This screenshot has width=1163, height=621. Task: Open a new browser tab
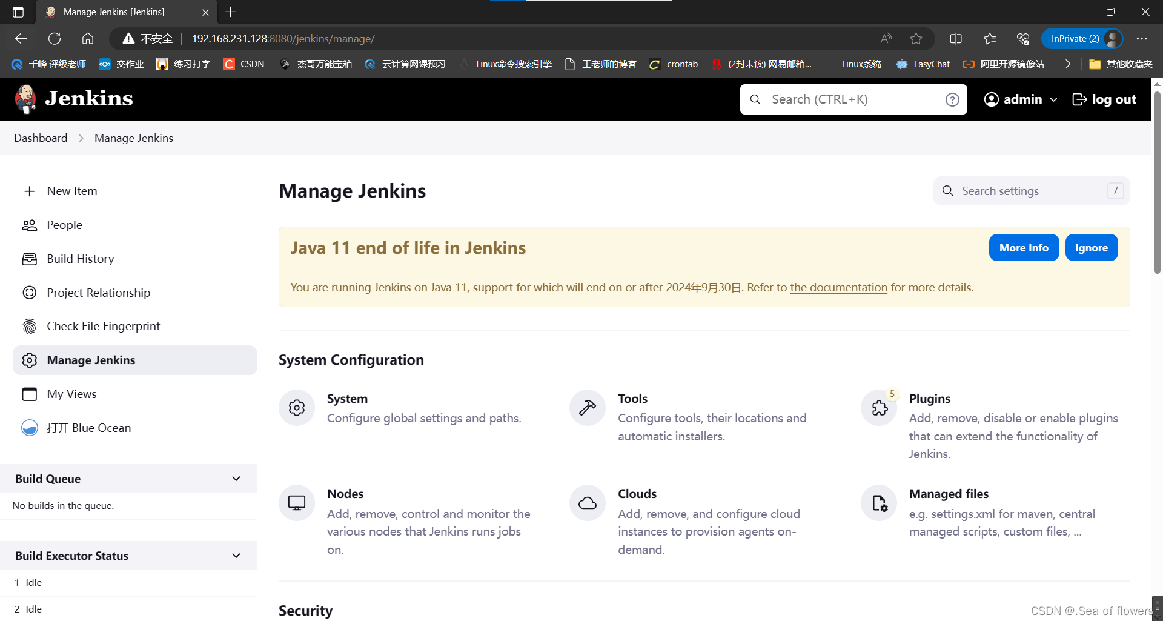(231, 12)
